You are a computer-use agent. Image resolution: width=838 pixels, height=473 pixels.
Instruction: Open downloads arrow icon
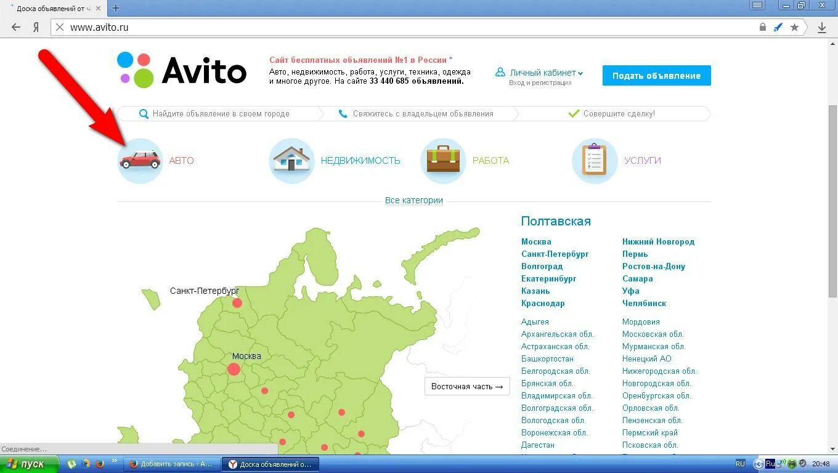[x=821, y=28]
